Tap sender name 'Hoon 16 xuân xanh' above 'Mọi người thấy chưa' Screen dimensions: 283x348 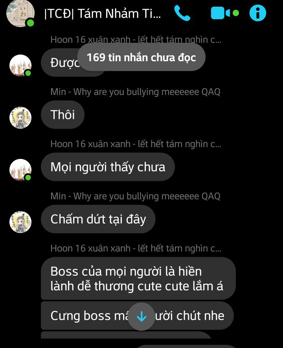[x=136, y=144]
